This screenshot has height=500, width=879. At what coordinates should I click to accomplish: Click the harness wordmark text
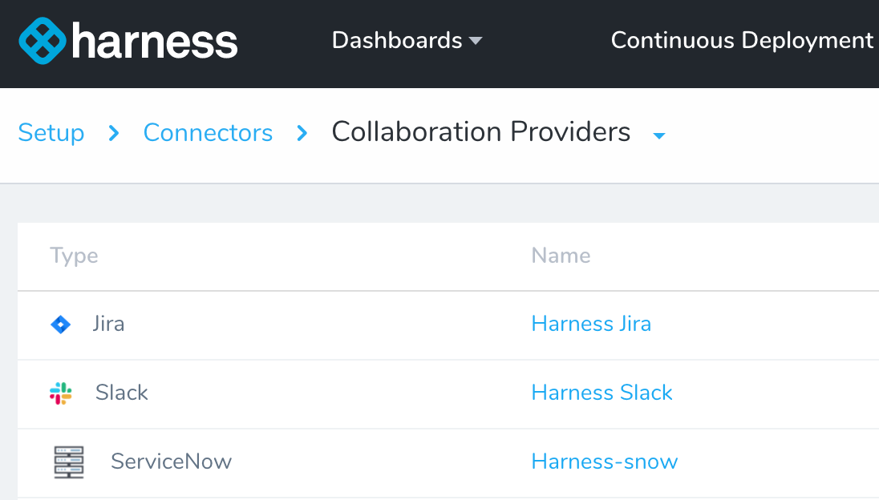tap(155, 42)
